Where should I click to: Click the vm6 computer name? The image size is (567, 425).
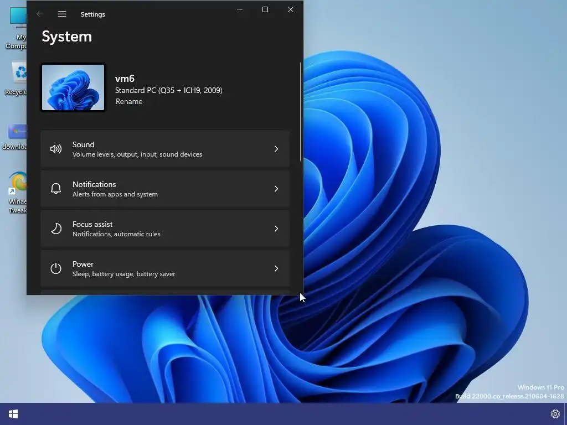[x=125, y=79]
